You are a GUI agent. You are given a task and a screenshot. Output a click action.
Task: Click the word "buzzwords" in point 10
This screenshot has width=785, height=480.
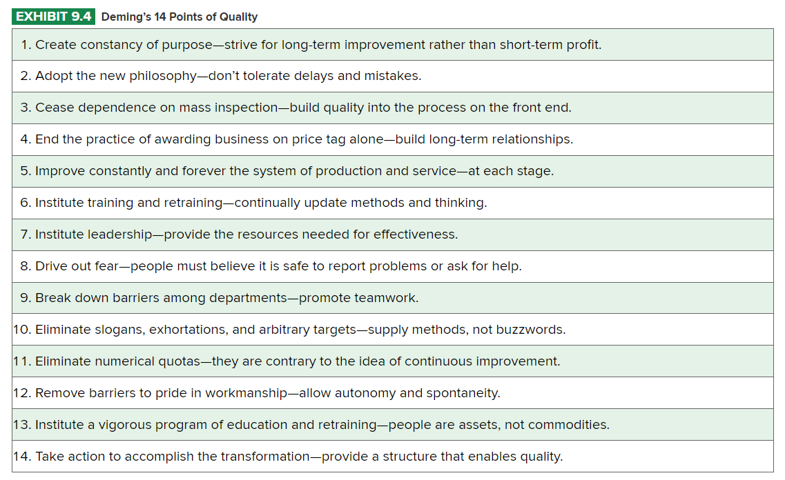pyautogui.click(x=536, y=330)
